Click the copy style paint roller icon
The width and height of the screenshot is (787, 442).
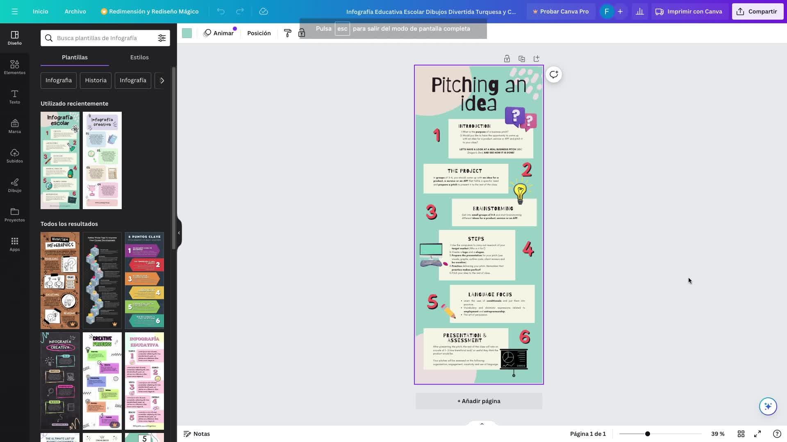coord(287,33)
